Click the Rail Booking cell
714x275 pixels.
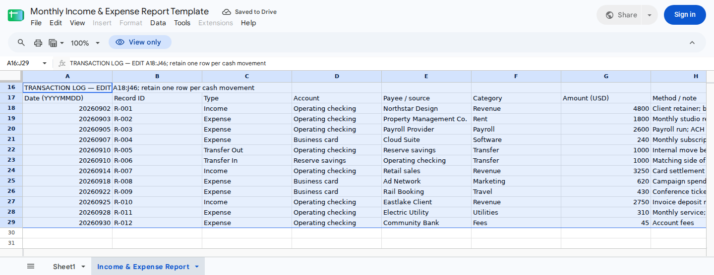pyautogui.click(x=426, y=191)
